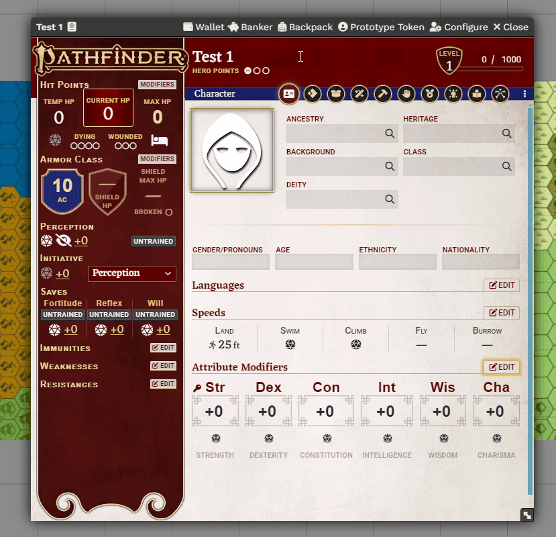The width and height of the screenshot is (556, 537).
Task: Roll Wisdom check d20 icon
Action: point(443,439)
